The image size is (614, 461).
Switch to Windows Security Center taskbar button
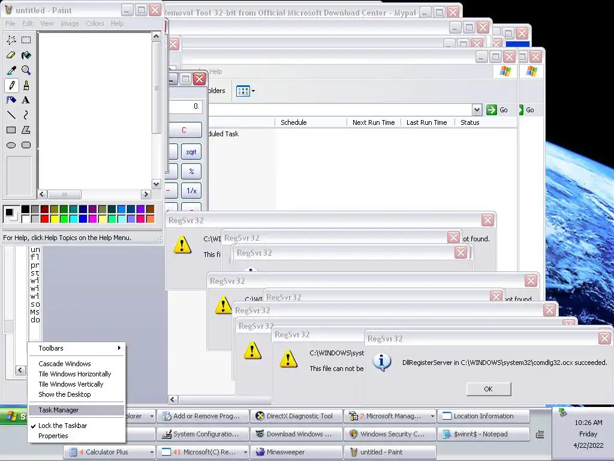(x=390, y=434)
